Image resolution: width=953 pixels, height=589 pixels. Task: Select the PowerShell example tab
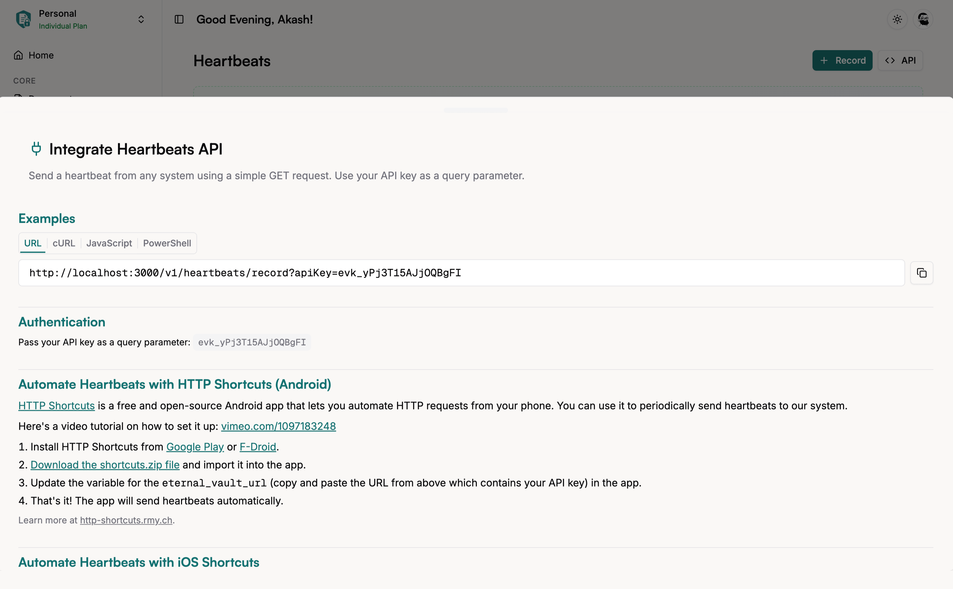click(167, 243)
